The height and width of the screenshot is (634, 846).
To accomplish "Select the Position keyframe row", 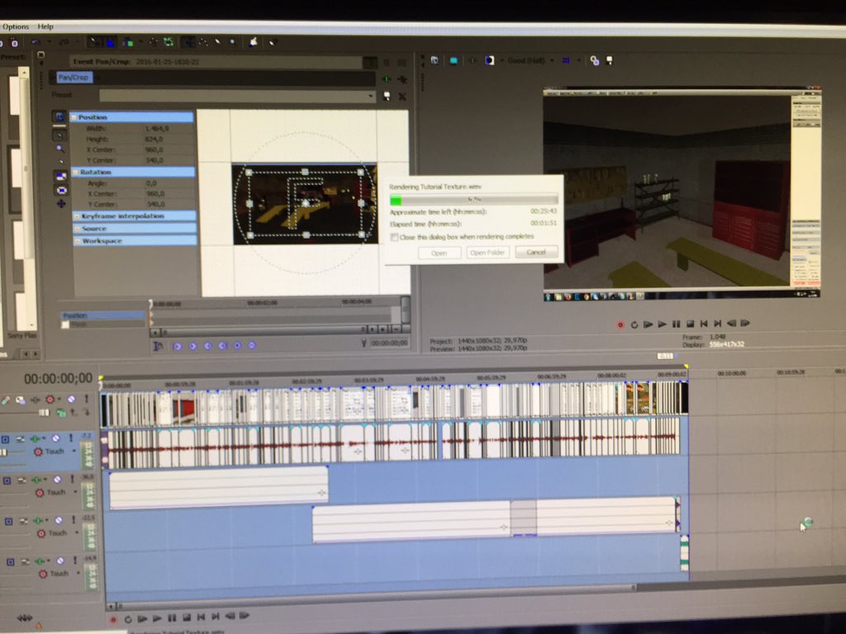I will pyautogui.click(x=103, y=315).
